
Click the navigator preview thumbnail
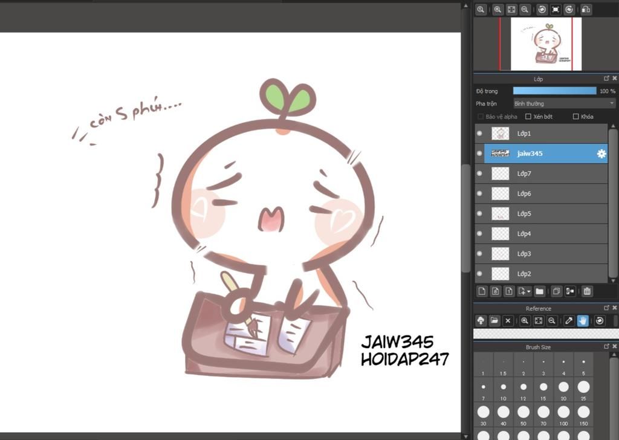click(546, 44)
